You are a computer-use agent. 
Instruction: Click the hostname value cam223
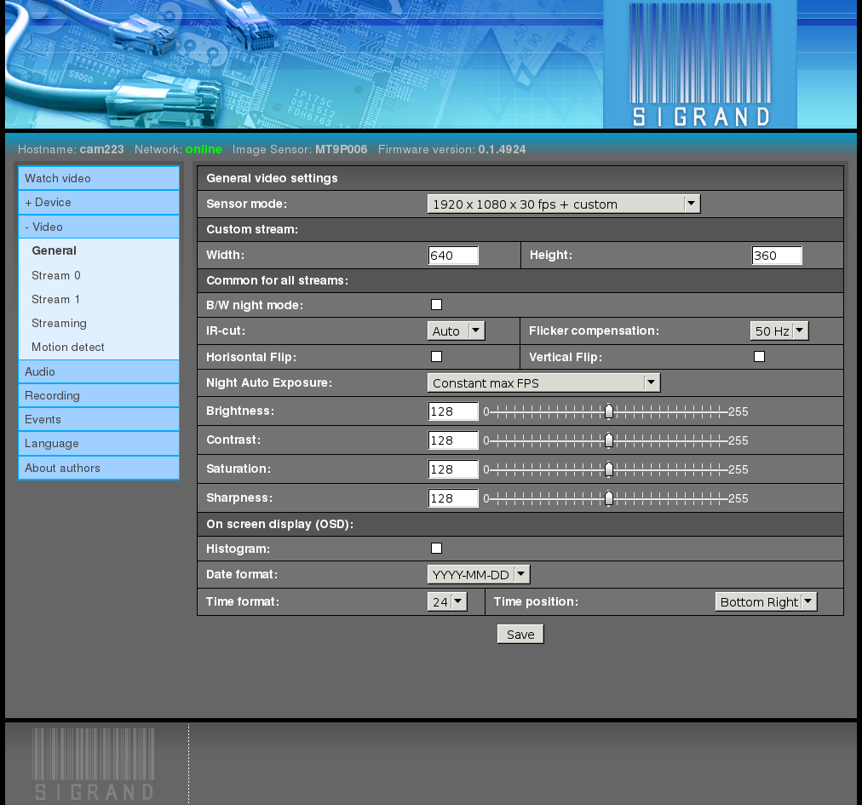pyautogui.click(x=101, y=150)
